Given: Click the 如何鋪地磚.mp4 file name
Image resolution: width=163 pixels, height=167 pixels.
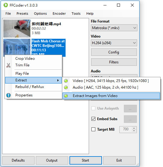Looking at the screenshot, I should pyautogui.click(x=46, y=24).
